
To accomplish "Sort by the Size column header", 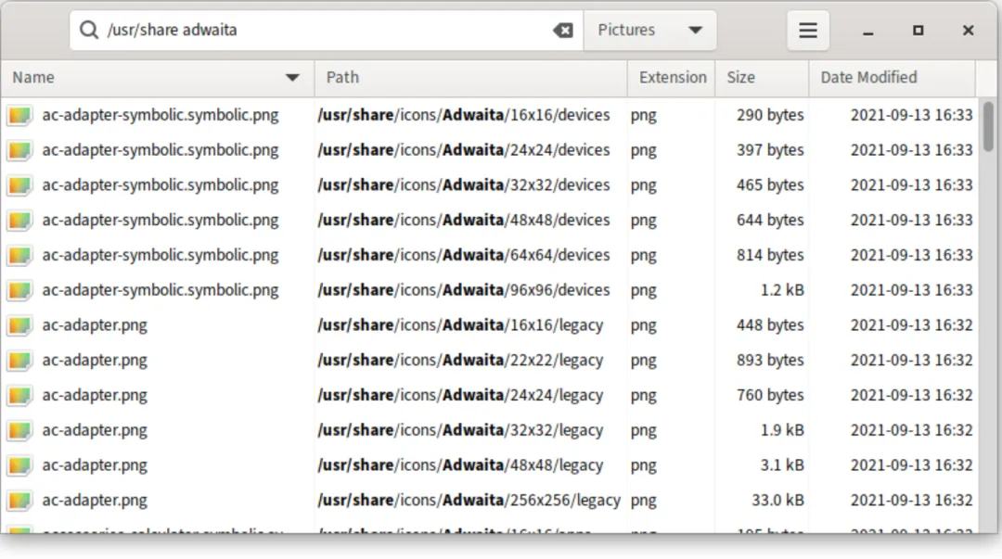I will 762,78.
